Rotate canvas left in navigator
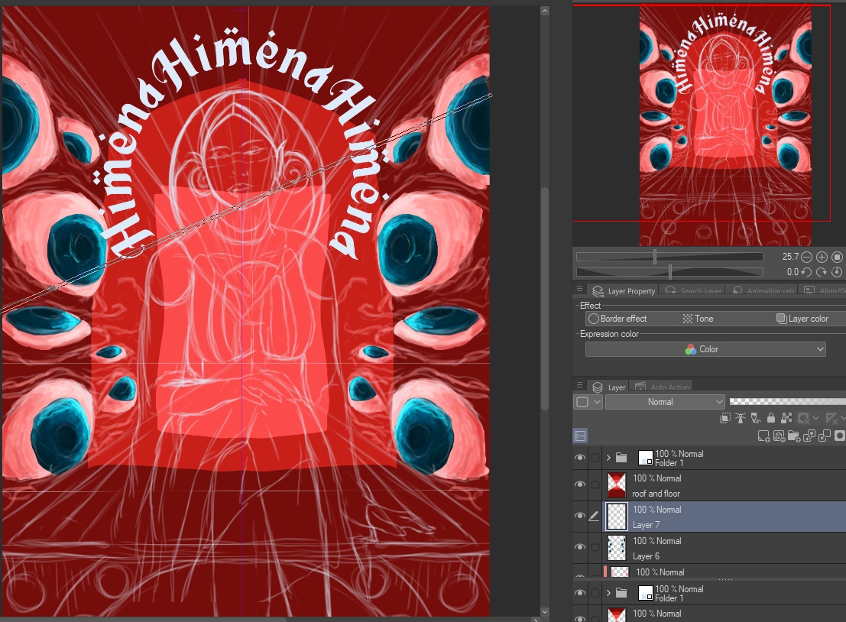The height and width of the screenshot is (622, 846). 809,272
